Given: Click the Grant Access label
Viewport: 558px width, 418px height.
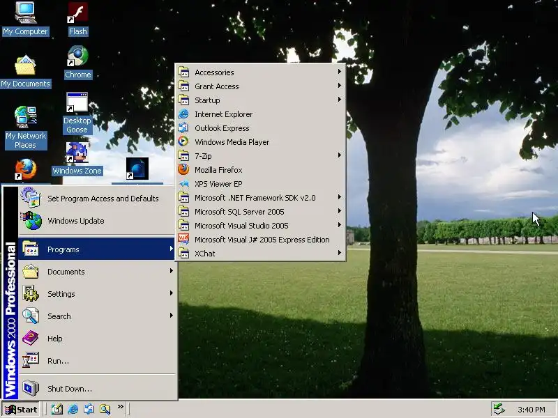Looking at the screenshot, I should [217, 86].
